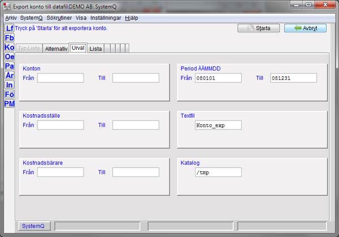This screenshot has height=237, width=339.
Task: Open the Inställningar menu
Action: pos(105,18)
